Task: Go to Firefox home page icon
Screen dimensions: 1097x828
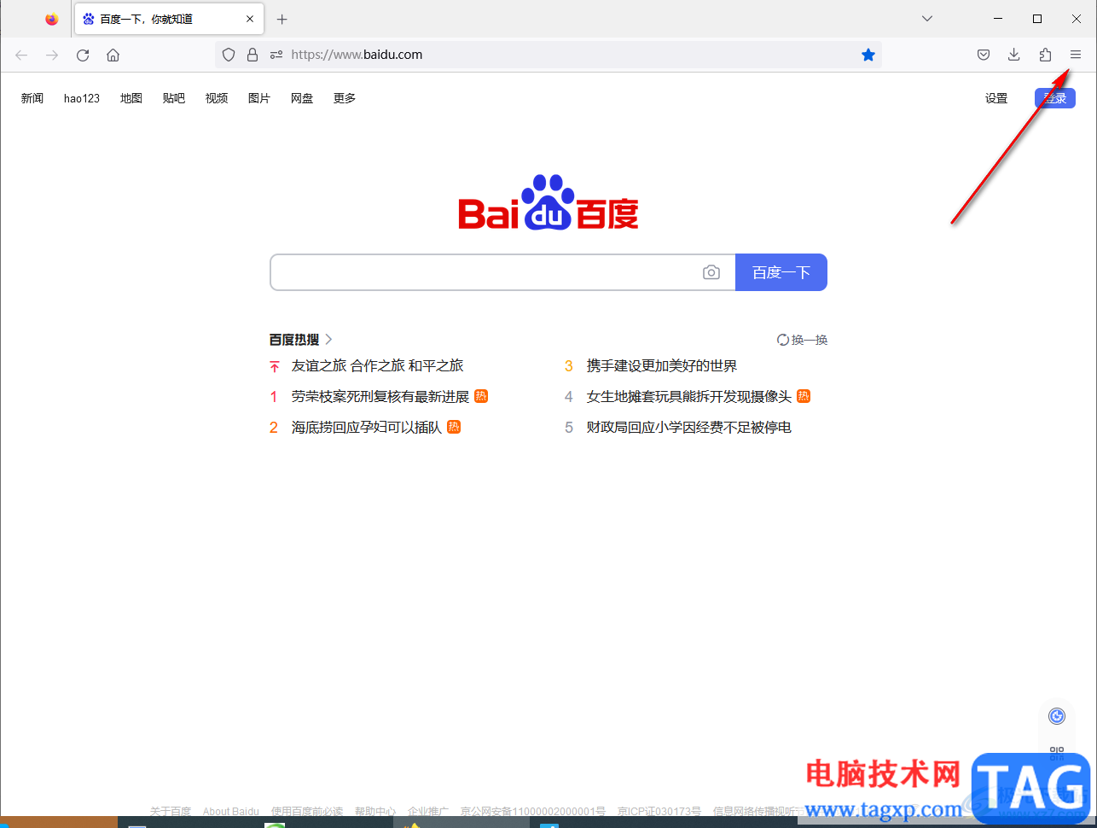Action: pos(113,55)
